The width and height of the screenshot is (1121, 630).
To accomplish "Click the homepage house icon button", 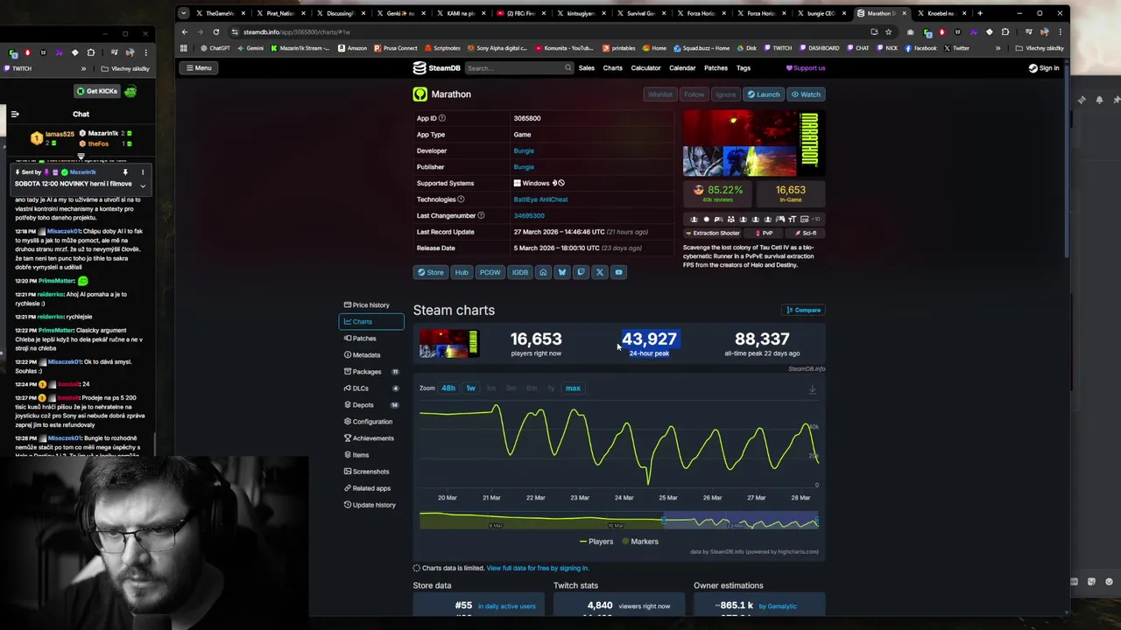I will pyautogui.click(x=543, y=272).
